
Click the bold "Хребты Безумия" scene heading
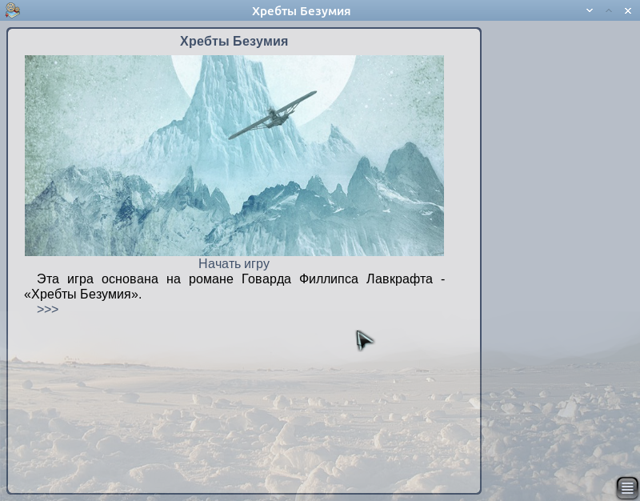click(234, 41)
